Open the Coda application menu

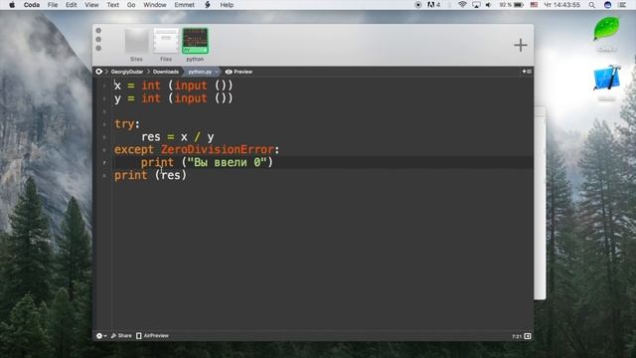(31, 5)
